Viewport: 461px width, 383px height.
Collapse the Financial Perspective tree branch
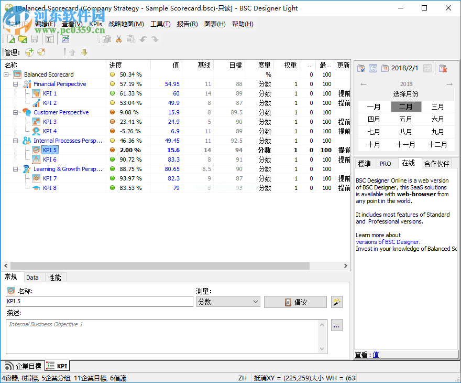(16, 84)
